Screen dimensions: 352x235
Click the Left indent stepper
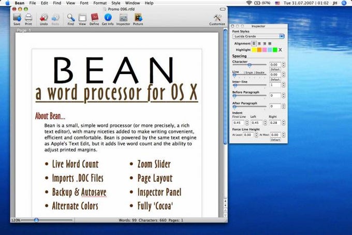(x=265, y=123)
